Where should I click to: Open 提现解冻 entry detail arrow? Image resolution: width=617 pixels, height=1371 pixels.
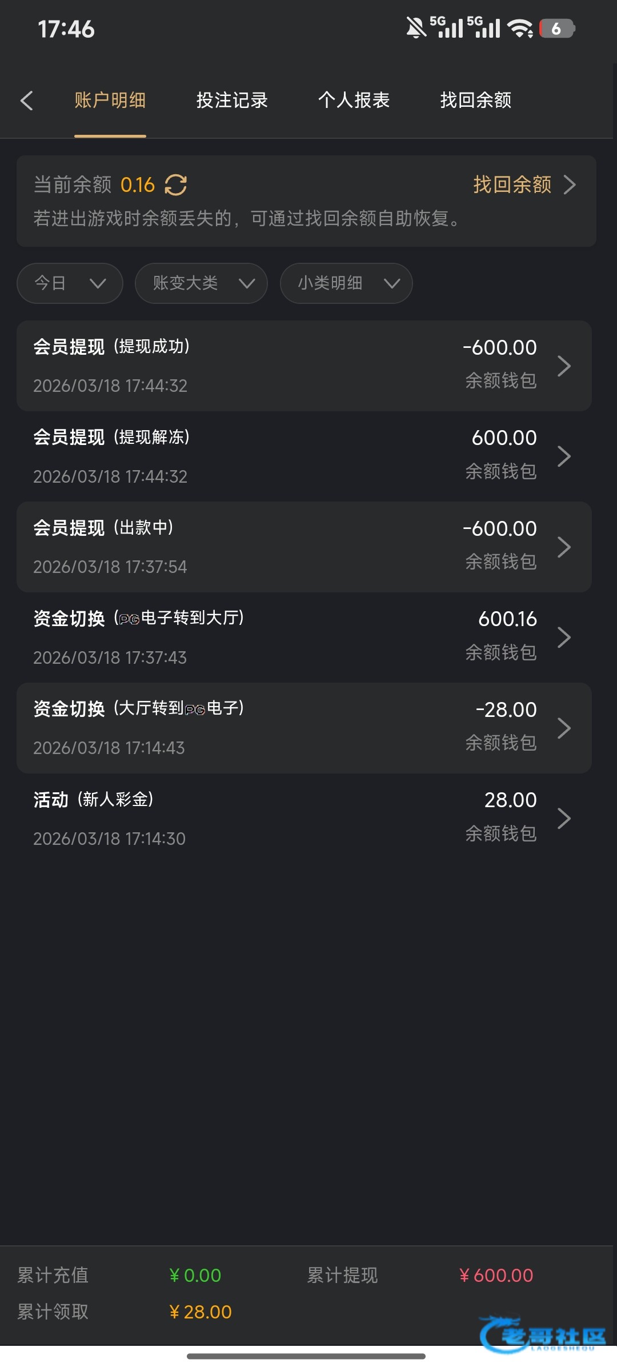click(x=564, y=456)
